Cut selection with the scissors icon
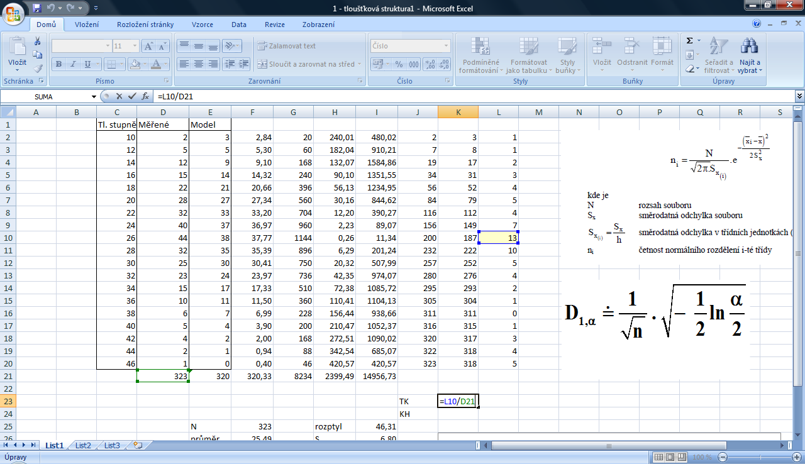Image resolution: width=805 pixels, height=464 pixels. click(x=37, y=41)
